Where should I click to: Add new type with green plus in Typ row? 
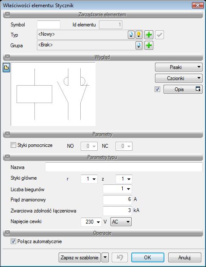(149, 35)
